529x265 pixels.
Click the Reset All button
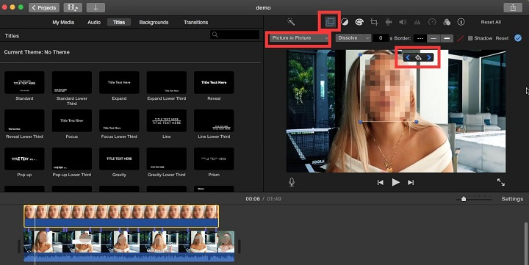491,22
